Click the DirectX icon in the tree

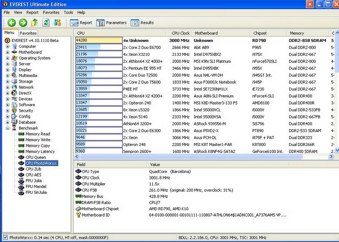pos(14,93)
